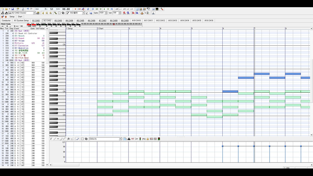Open the level meter window icon
The width and height of the screenshot is (313, 176).
(157, 9)
